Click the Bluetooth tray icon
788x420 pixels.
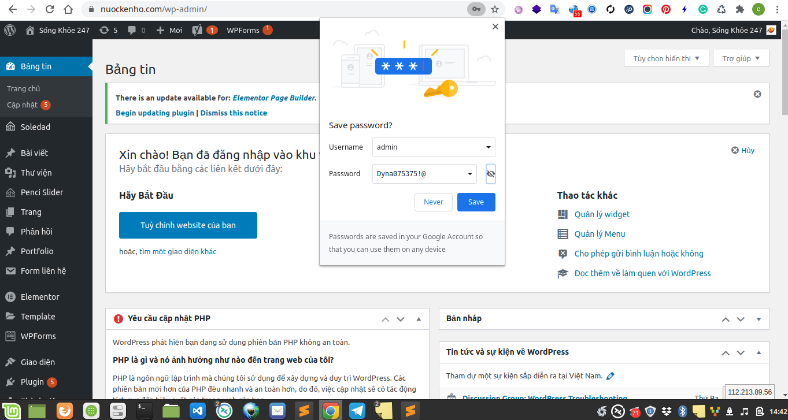682,411
